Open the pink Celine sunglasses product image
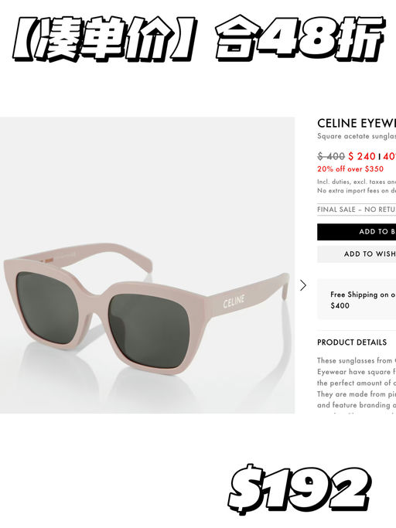The height and width of the screenshot is (528, 396). (x=147, y=265)
